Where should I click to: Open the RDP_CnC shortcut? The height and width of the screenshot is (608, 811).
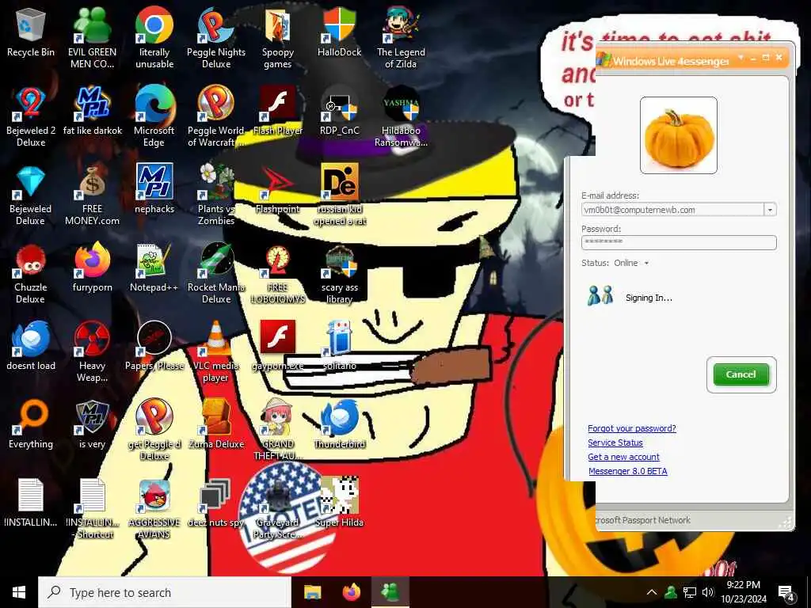point(339,111)
